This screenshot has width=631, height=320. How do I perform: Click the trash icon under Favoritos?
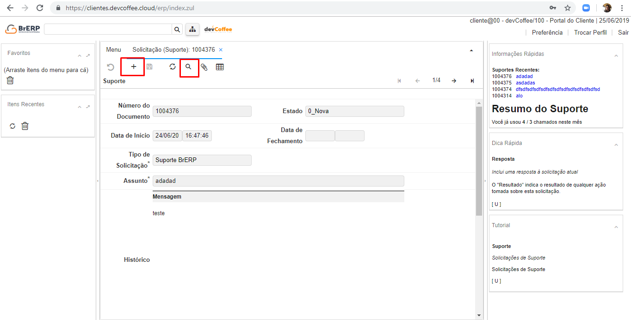[x=10, y=80]
